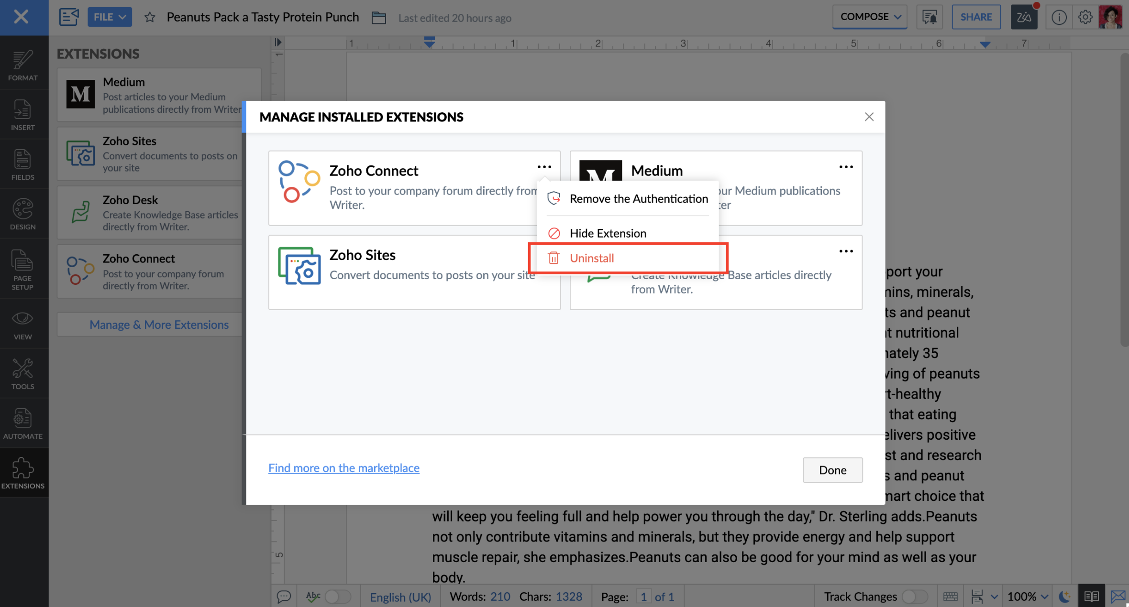Enable Track Changes toggle
1129x607 pixels.
click(x=914, y=596)
